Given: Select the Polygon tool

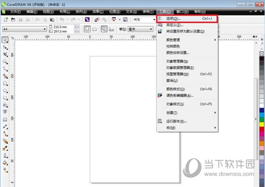Looking at the screenshot, I should (5, 98).
